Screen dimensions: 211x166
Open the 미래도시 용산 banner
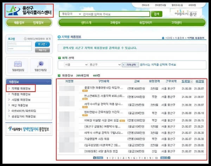(x=186, y=13)
